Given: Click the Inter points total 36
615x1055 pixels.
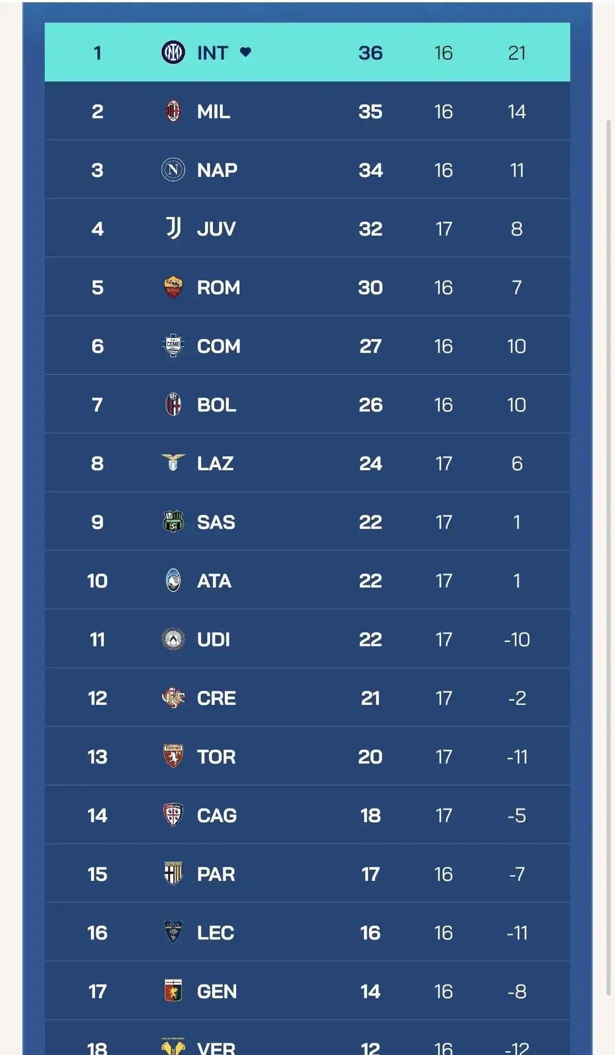Looking at the screenshot, I should (x=370, y=53).
